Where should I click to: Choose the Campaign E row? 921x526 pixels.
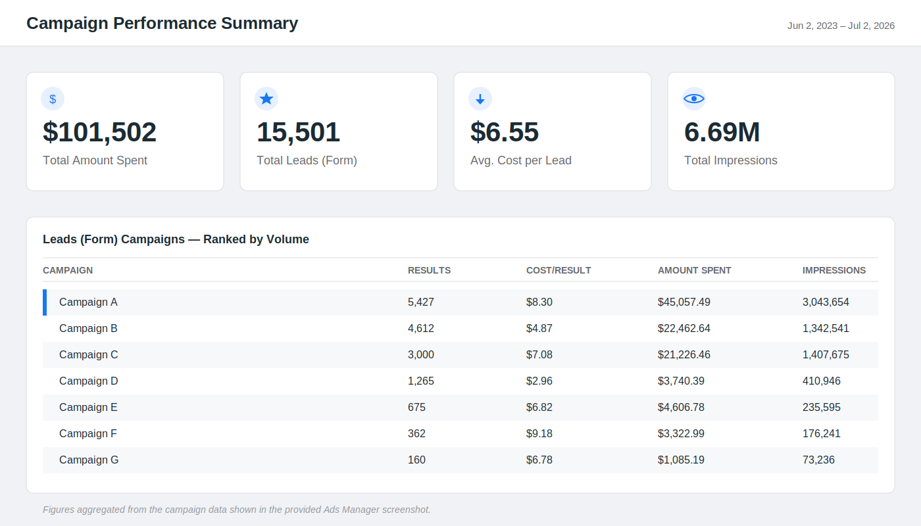tap(460, 408)
